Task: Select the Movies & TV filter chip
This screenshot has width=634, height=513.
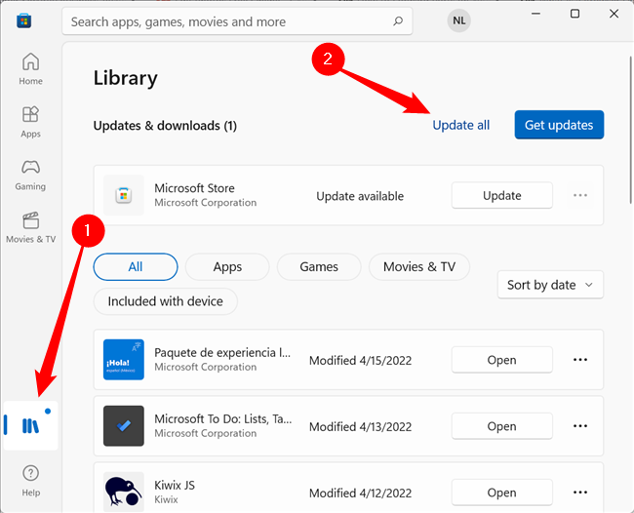Action: (419, 267)
